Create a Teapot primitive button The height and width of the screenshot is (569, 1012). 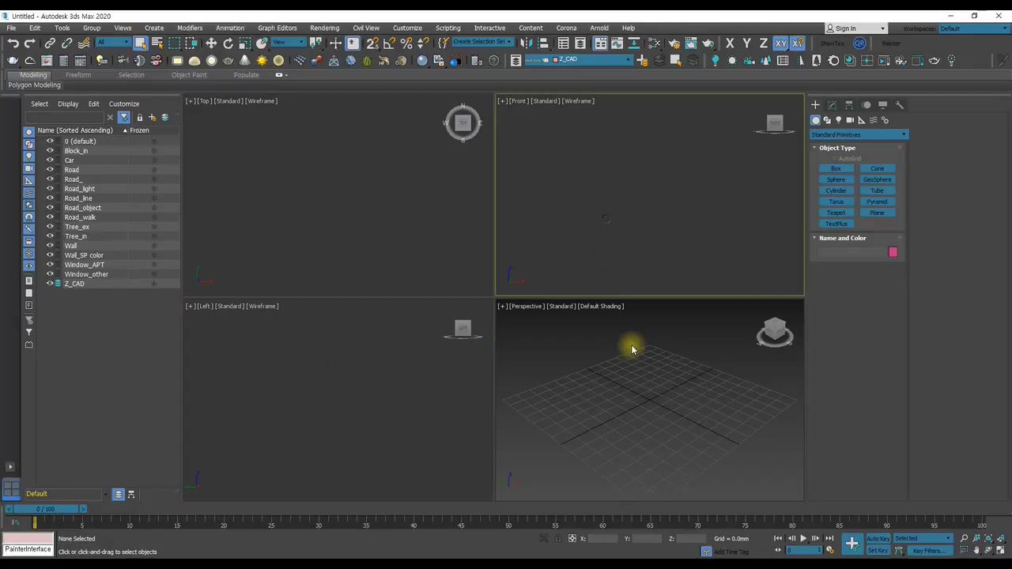[x=836, y=213]
